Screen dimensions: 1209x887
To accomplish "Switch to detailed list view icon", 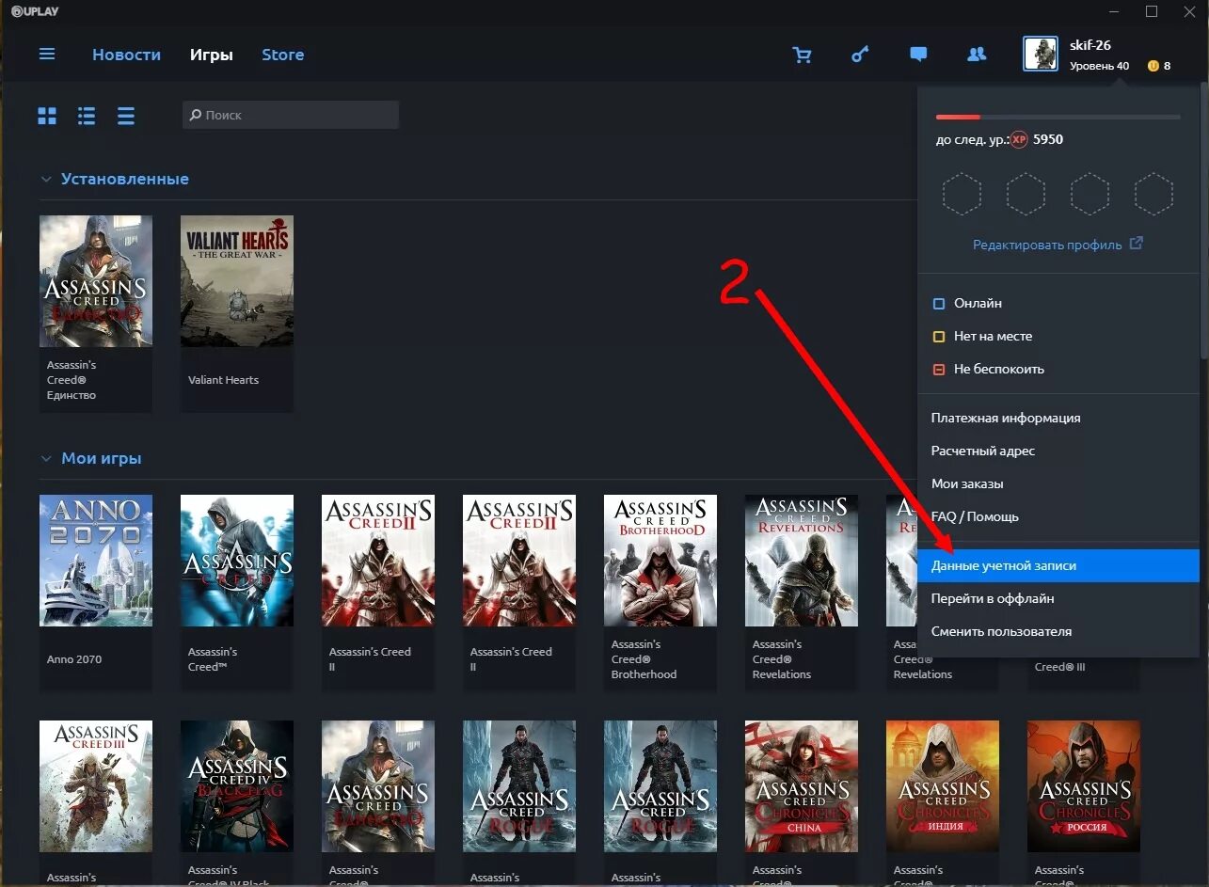I will pos(87,116).
